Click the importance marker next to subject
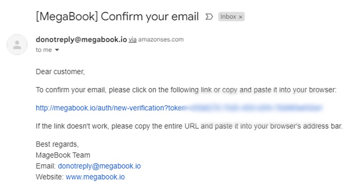This screenshot has width=351, height=189. point(209,17)
